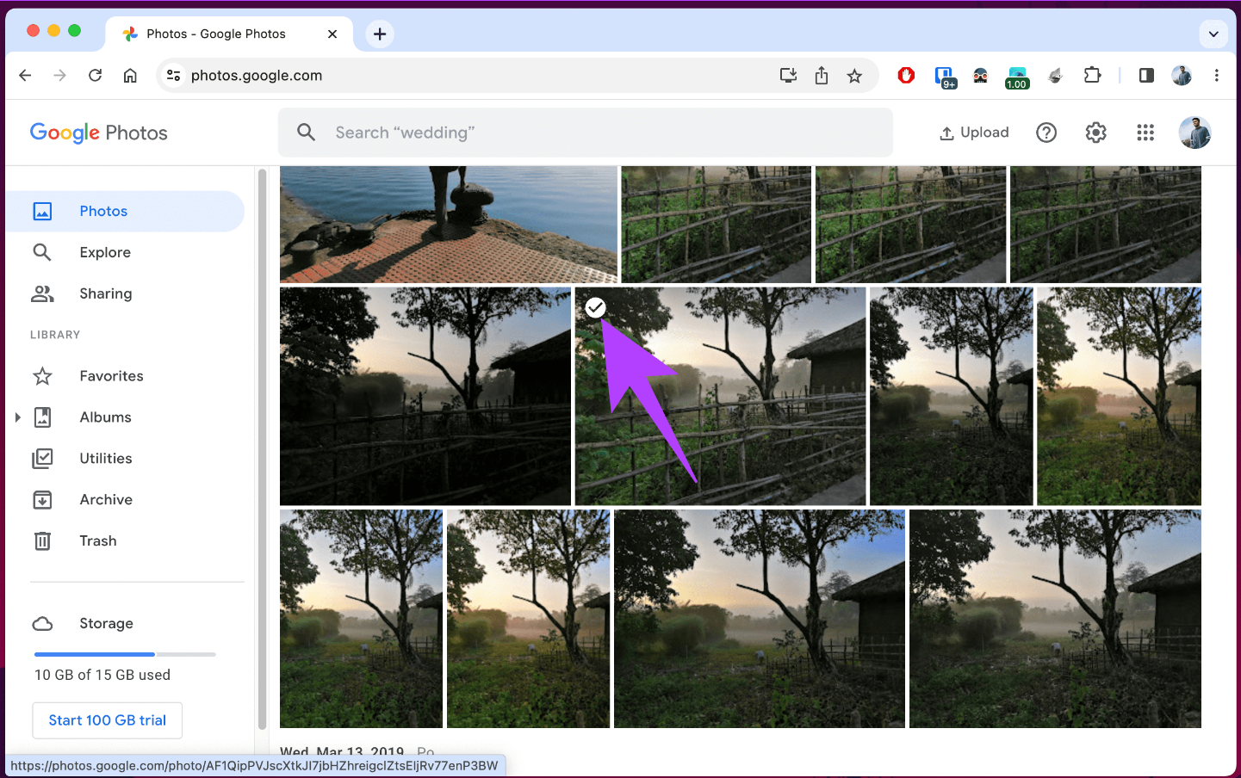Screen dimensions: 1241x778
Task: Open the Google account avatar
Action: tap(1195, 133)
